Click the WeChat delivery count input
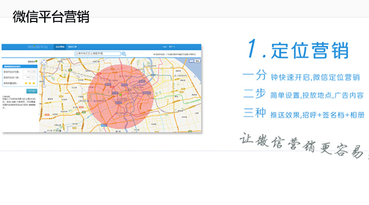 (x=27, y=77)
